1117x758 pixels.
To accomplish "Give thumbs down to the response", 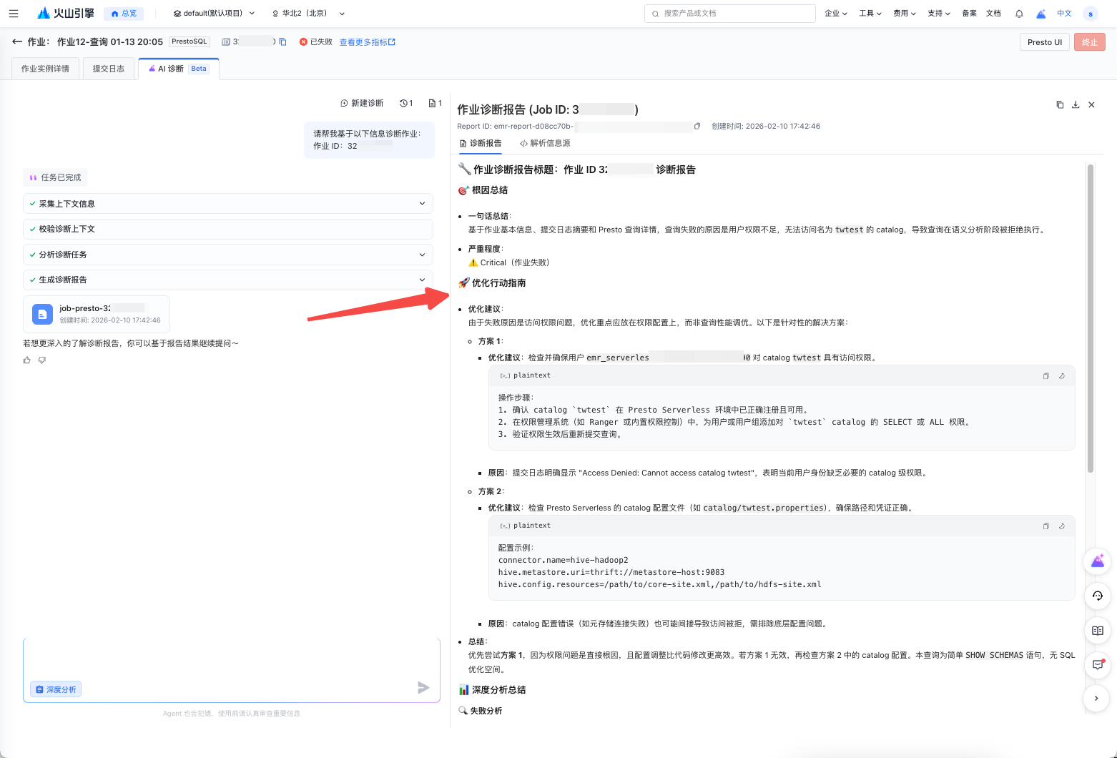I will 42,360.
